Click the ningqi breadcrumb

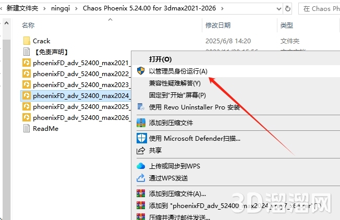(60, 8)
